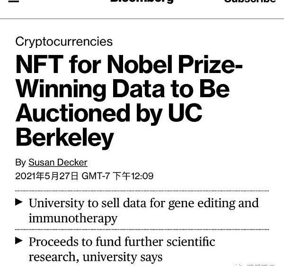Click the Bloomberg logo in header
The height and width of the screenshot is (266, 284).
(142, 1)
